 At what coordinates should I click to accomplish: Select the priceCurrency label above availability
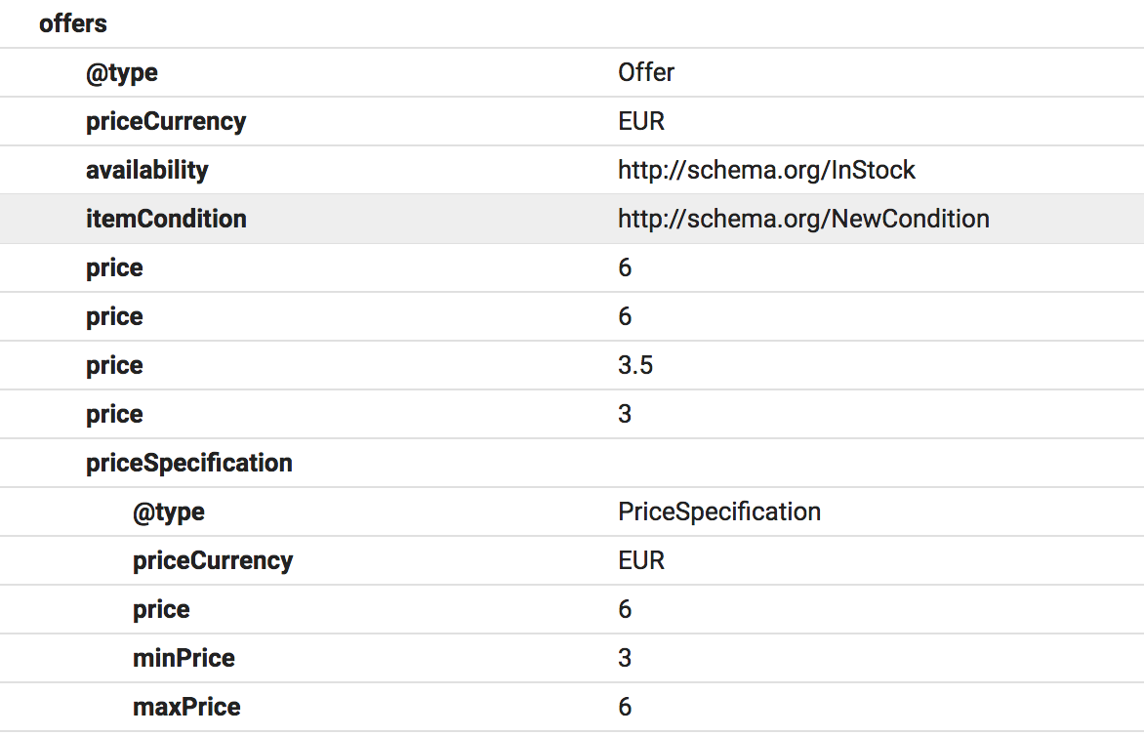tap(166, 121)
